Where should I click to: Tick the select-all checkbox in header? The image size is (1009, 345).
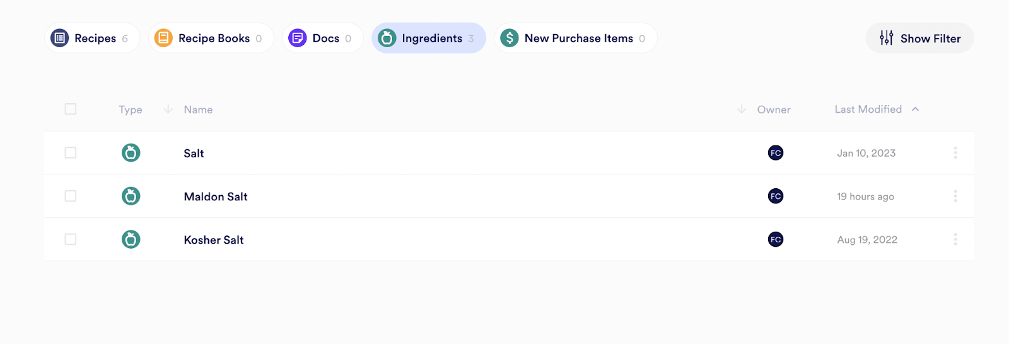71,110
